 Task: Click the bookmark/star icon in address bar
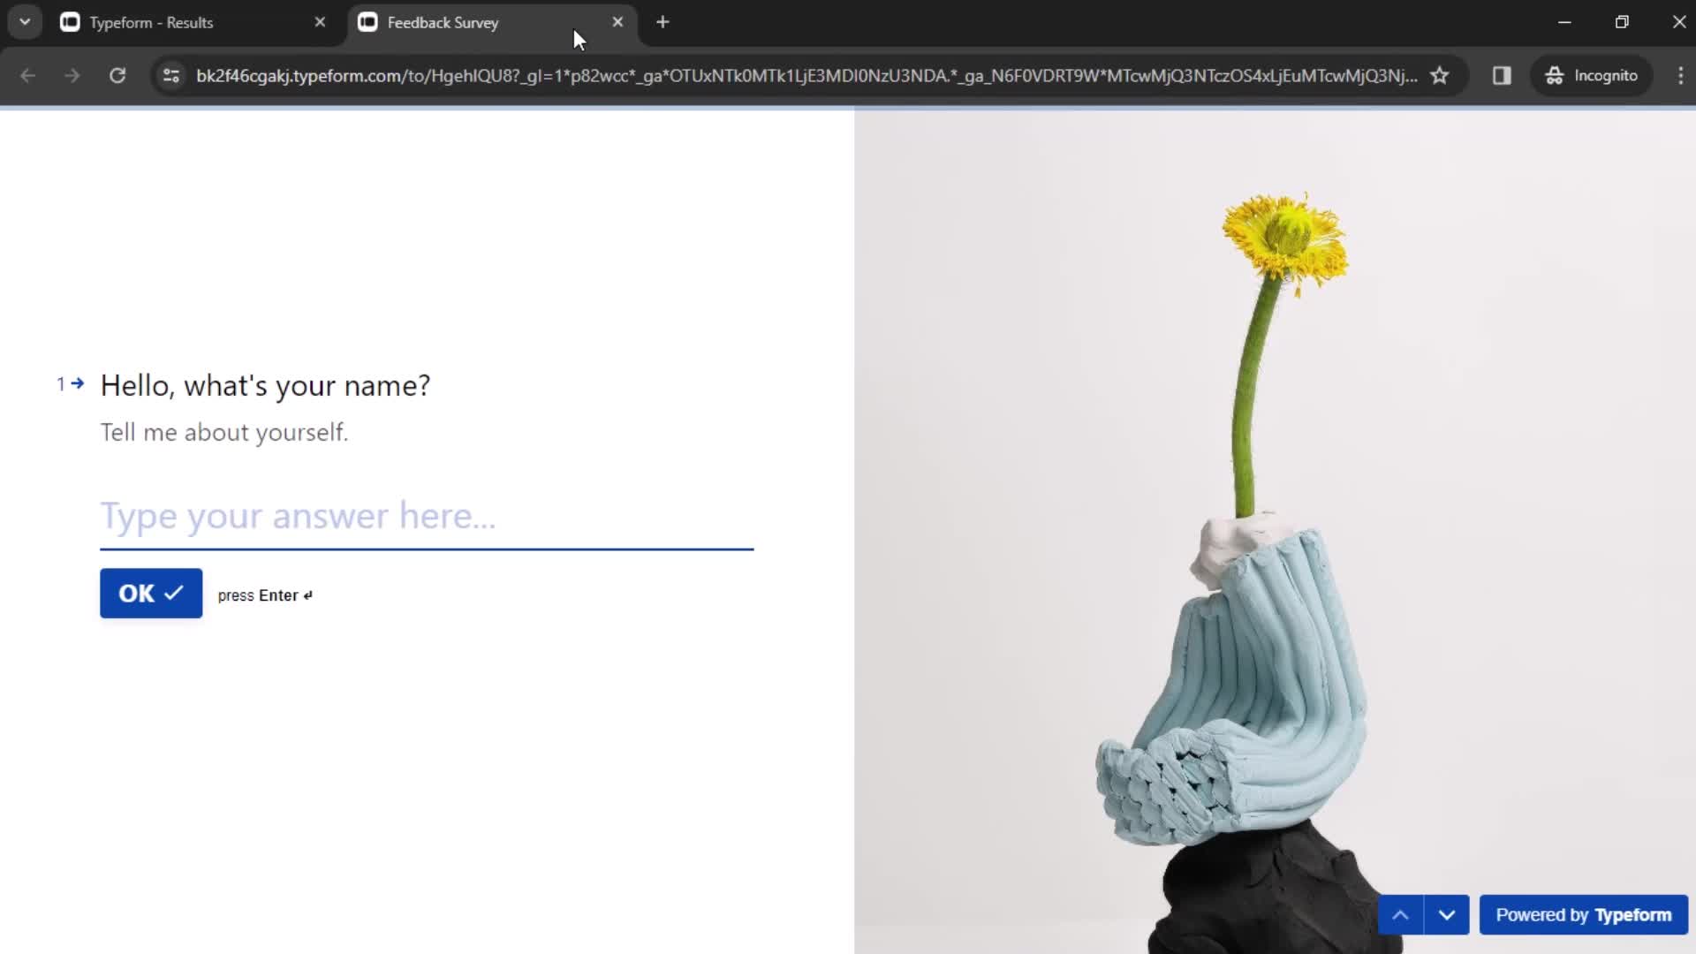pos(1441,74)
